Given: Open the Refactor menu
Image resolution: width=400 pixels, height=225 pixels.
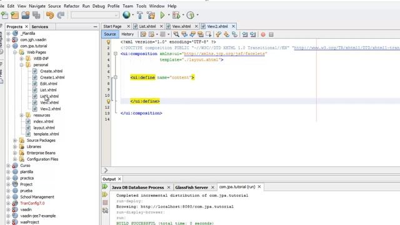Looking at the screenshot, I should (71, 6).
